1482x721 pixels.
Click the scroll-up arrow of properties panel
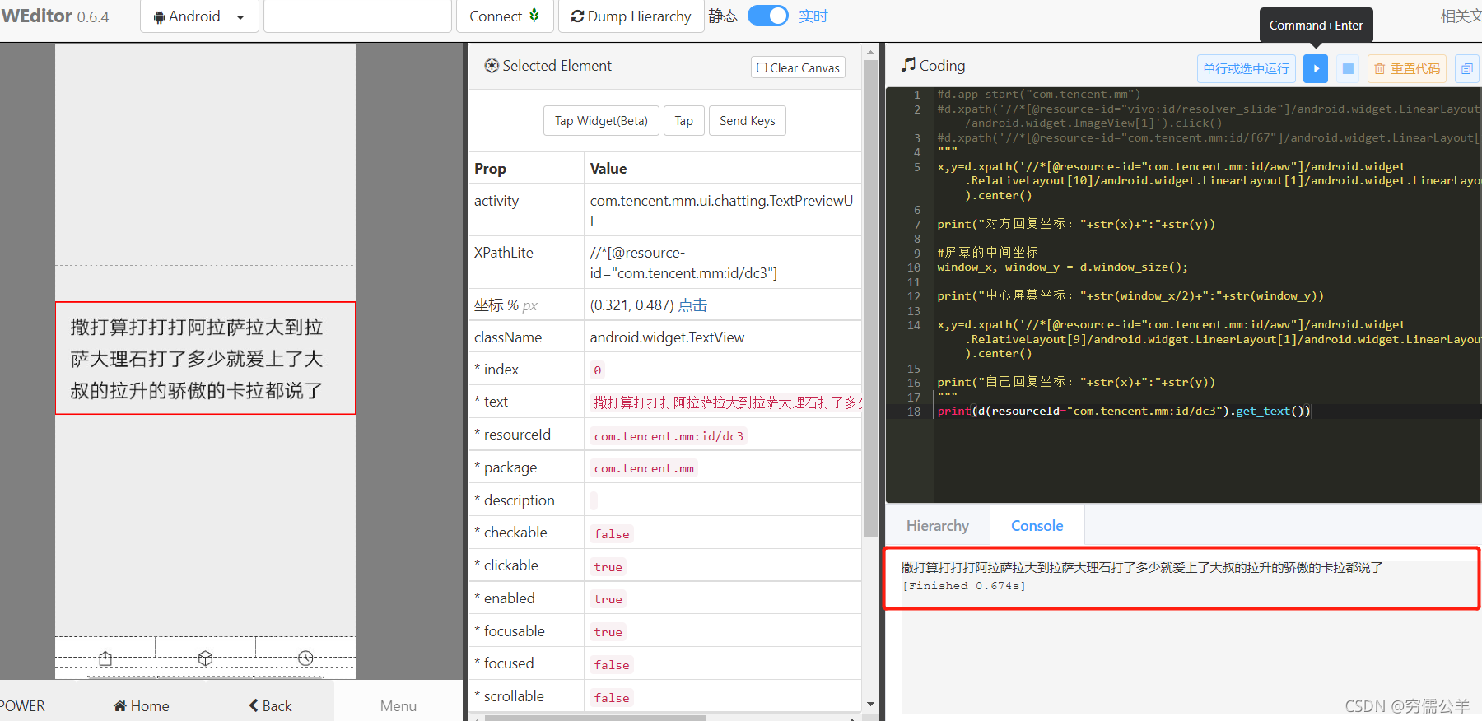(x=870, y=52)
